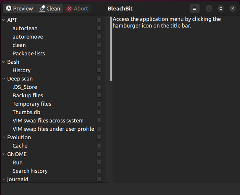Enable the autoclean checkbox
Viewport: 240px width, 195px height.
(99, 28)
